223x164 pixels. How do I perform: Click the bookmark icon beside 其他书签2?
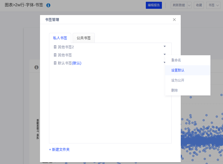(55, 47)
